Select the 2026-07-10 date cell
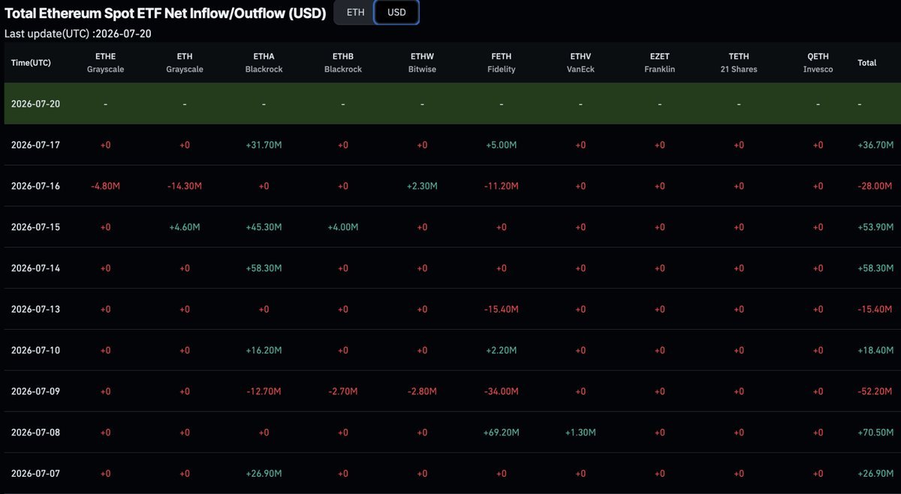This screenshot has height=494, width=901. coord(35,350)
